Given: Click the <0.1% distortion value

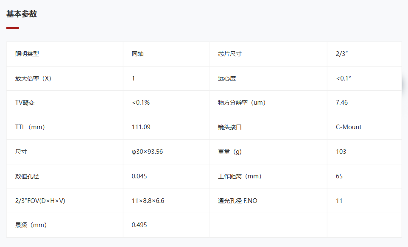Looking at the screenshot, I should 141,103.
